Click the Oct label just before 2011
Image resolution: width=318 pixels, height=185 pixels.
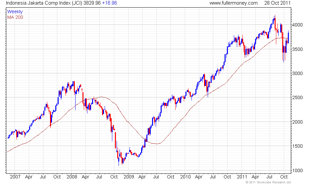coord(227,177)
